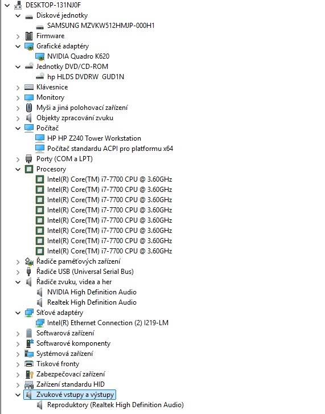Click Myši a jiná polohovací zařízení label
The width and height of the screenshot is (325, 414).
coord(82,108)
